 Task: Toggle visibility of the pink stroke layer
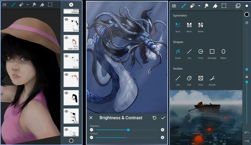pyautogui.click(x=66, y=75)
